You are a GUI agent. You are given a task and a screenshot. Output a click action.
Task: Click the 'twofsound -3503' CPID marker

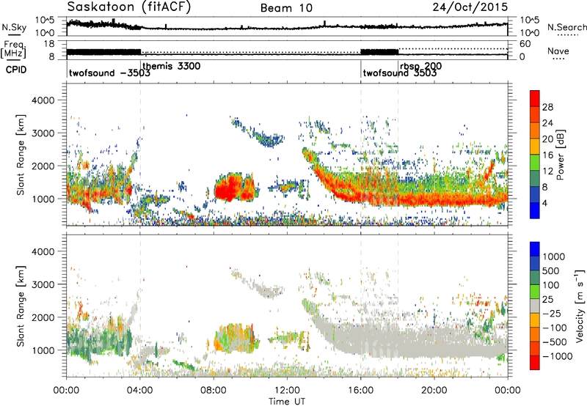[x=109, y=73]
